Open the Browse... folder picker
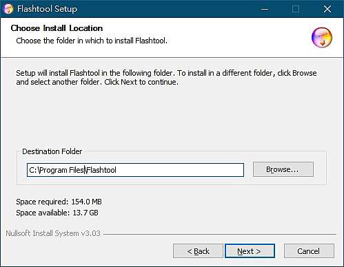Viewport: 344px width, 267px height. [283, 169]
